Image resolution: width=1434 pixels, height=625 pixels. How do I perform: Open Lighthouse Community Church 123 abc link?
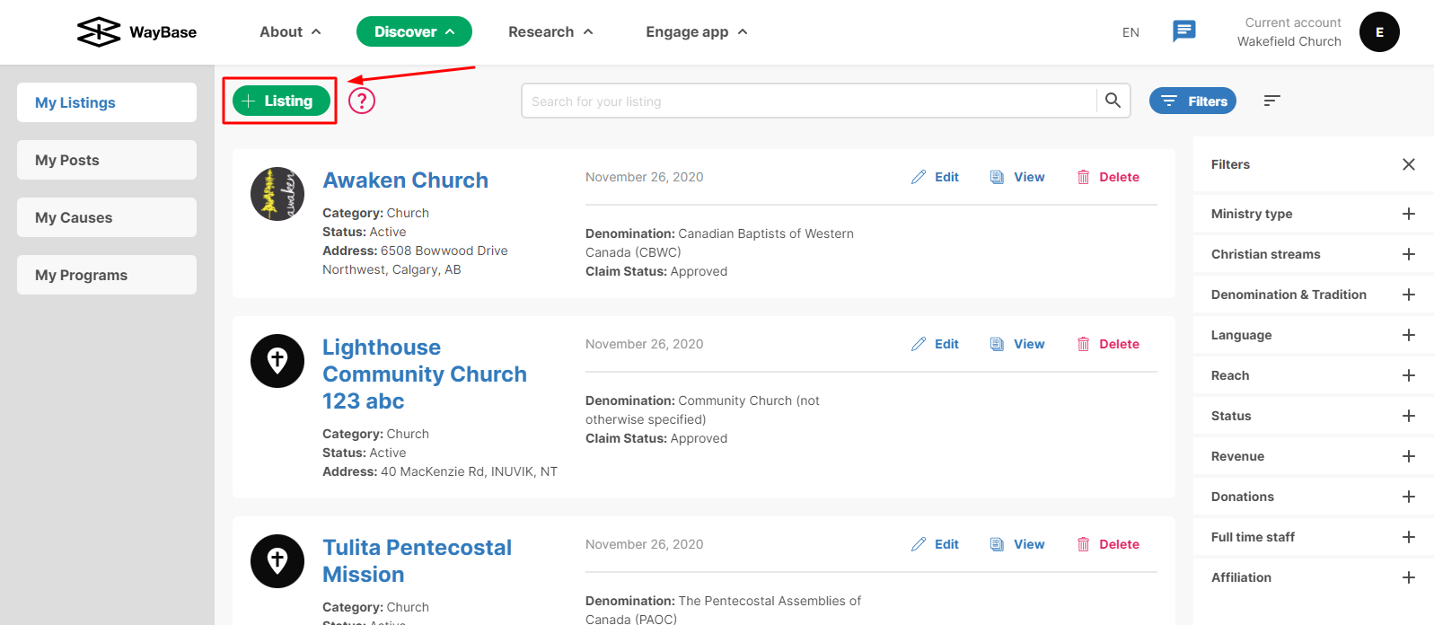pos(425,374)
